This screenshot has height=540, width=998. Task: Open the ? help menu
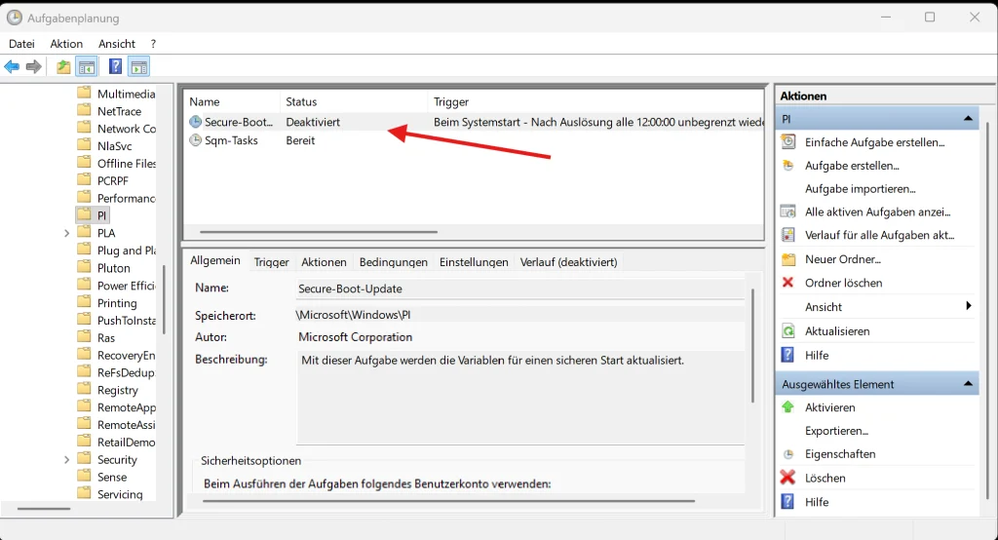click(153, 43)
